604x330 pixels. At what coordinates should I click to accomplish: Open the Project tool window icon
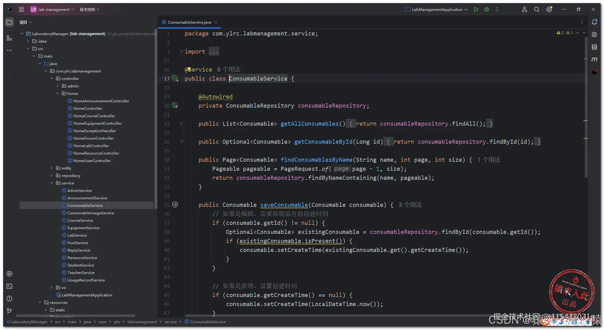click(9, 22)
